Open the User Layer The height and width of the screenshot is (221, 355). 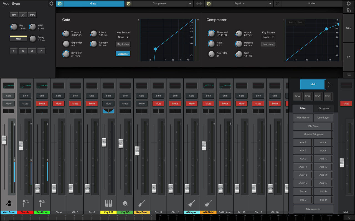coord(323,117)
